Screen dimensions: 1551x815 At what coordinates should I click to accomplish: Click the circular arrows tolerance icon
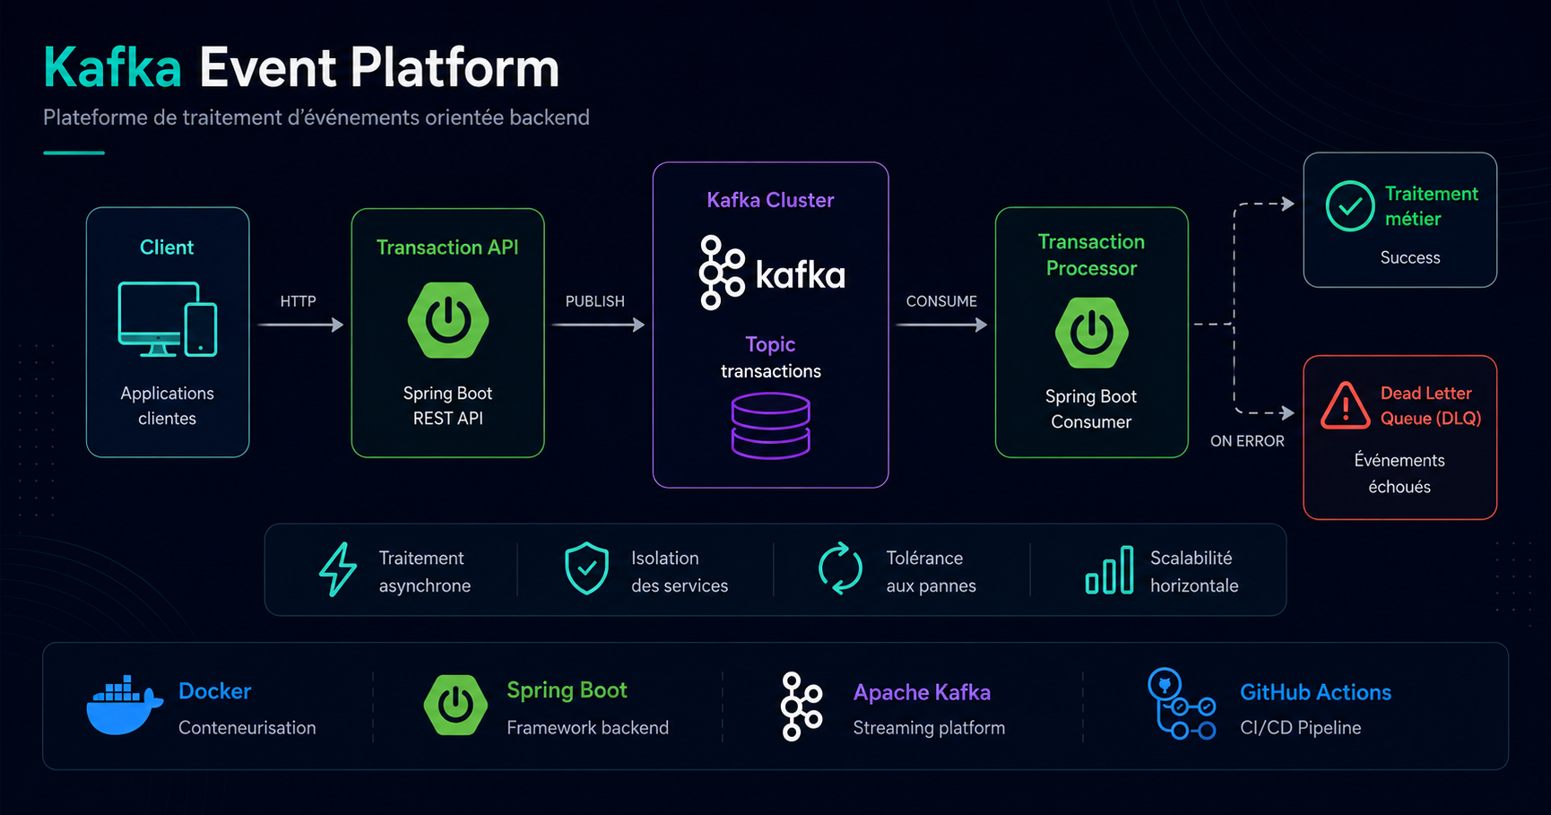click(840, 568)
